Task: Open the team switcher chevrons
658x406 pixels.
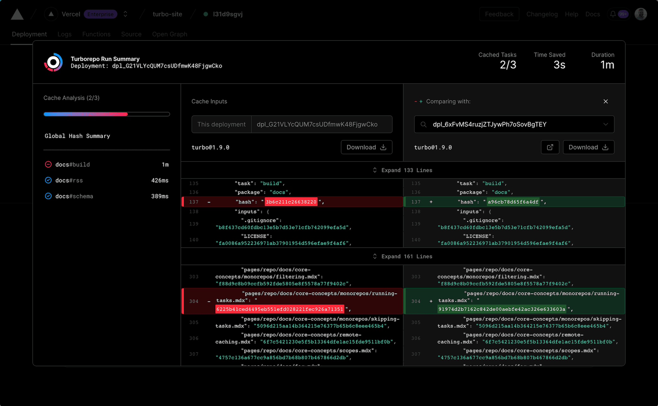Action: [x=125, y=14]
